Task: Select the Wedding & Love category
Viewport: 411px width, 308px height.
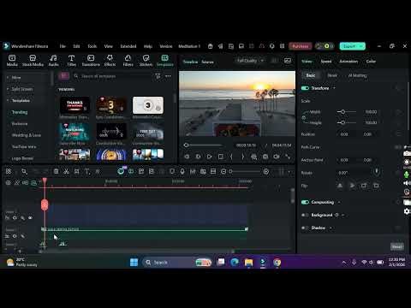Action: pos(27,135)
